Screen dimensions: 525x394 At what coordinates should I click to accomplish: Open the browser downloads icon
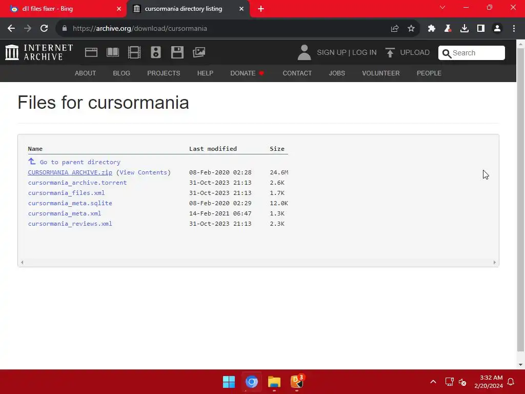pos(465,29)
